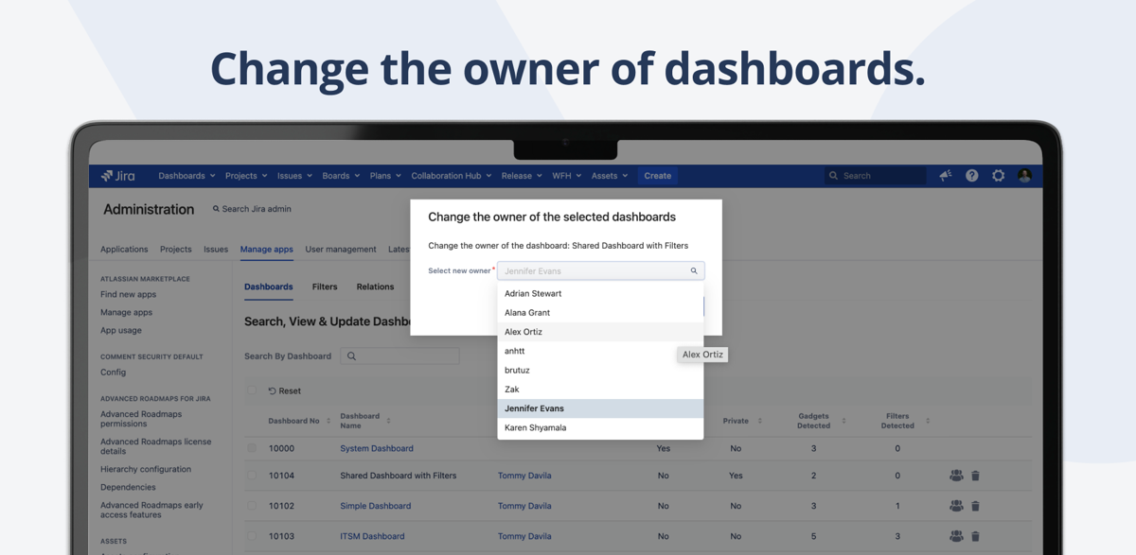Click the search icon in Select new owner field
1136x555 pixels.
tap(693, 270)
